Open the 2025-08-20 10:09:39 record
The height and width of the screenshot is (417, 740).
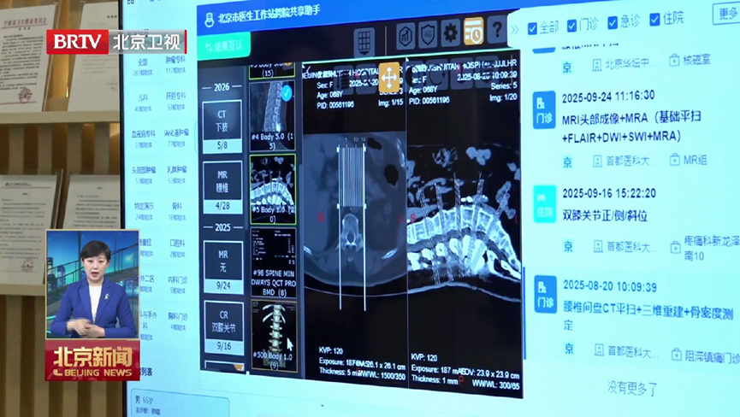pos(610,285)
